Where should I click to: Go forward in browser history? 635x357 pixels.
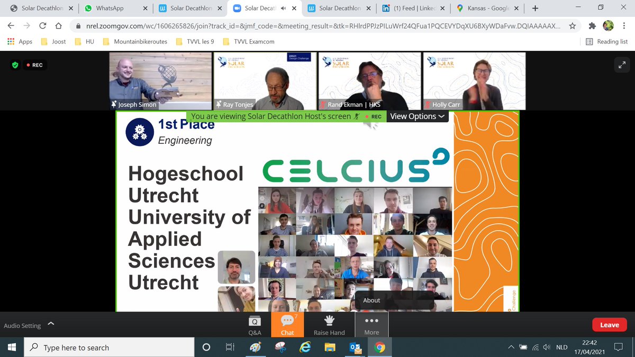tap(27, 26)
